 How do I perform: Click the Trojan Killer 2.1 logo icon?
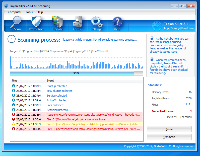(x=157, y=26)
